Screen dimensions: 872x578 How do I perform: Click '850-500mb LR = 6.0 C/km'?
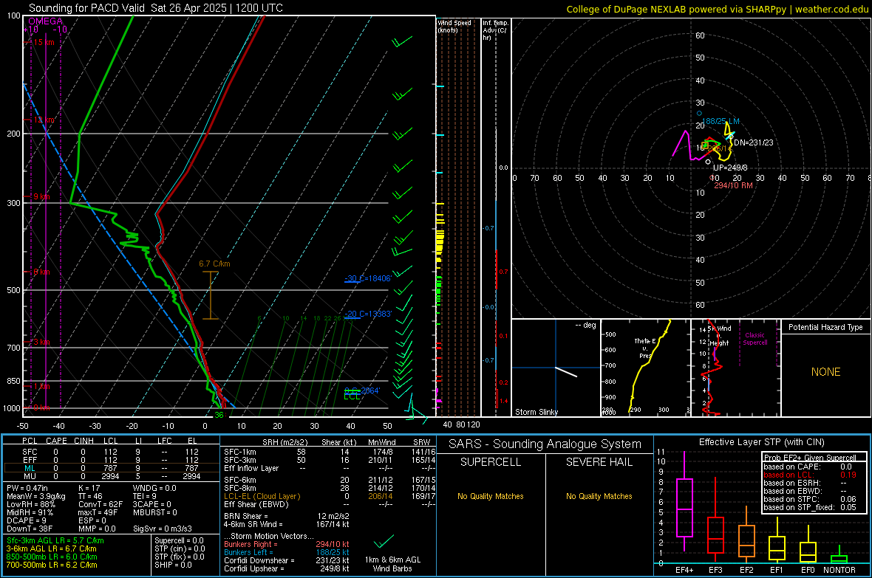click(x=52, y=557)
